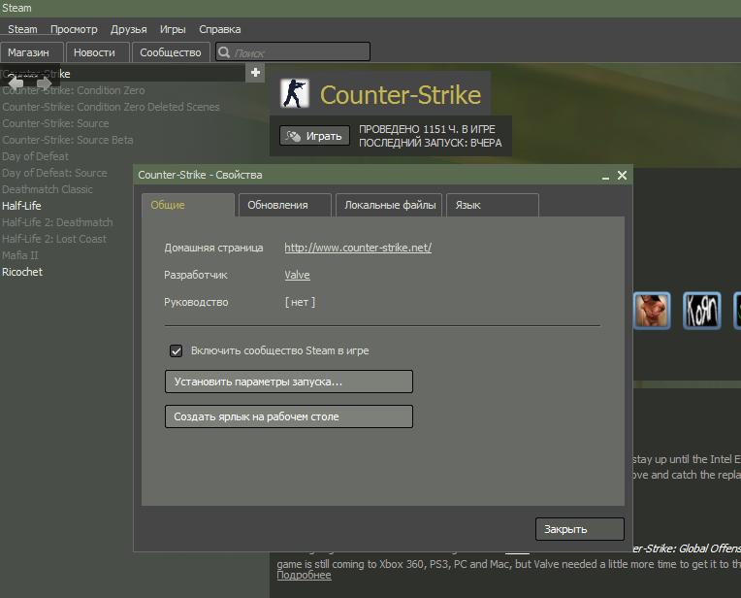Select Ricochet in library
The width and height of the screenshot is (741, 598).
22,272
